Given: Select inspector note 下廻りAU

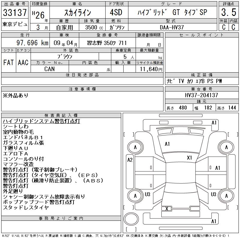Looking at the screenshot, I should click(x=16, y=148).
